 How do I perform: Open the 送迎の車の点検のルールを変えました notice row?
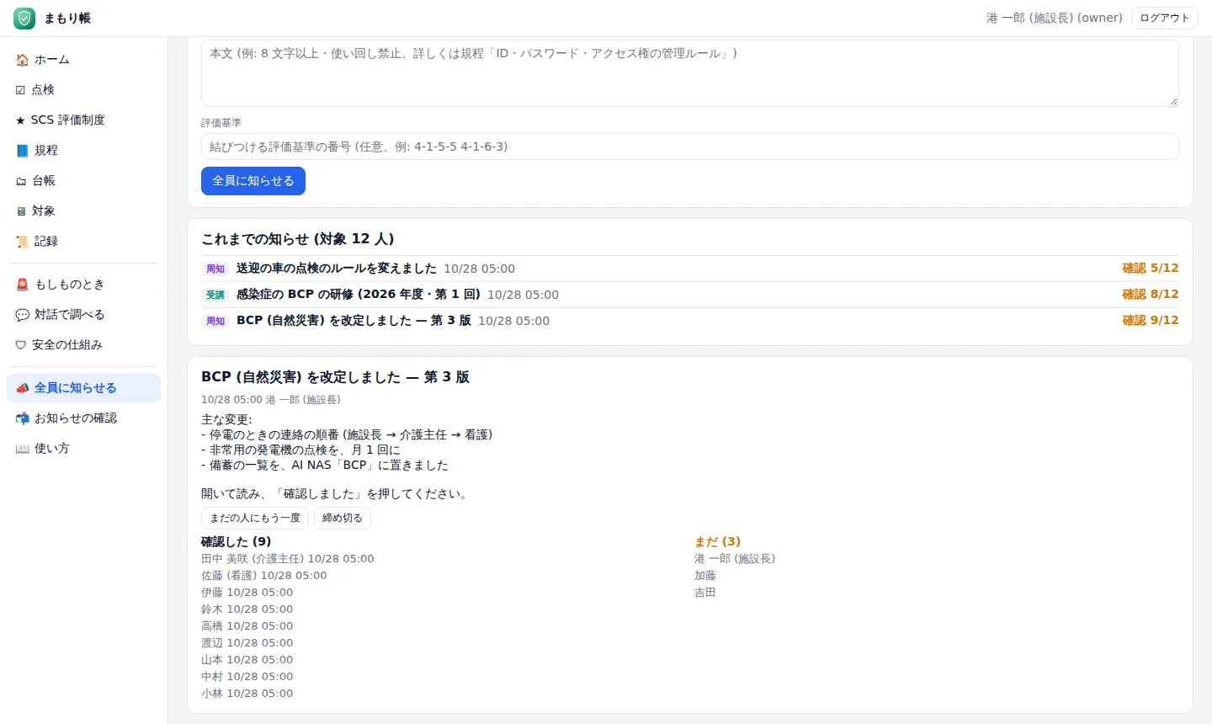[x=690, y=269]
